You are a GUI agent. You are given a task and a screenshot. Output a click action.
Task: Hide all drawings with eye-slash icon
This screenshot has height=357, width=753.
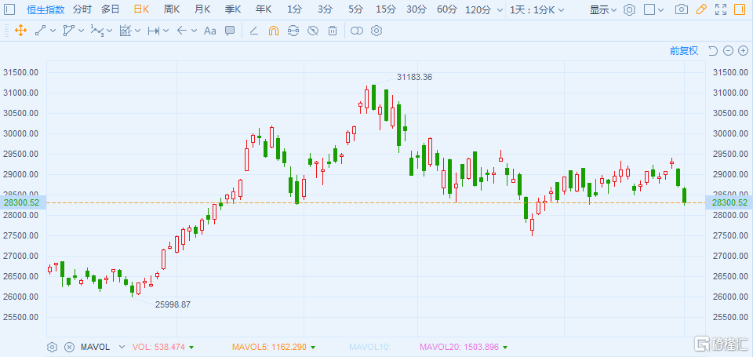click(313, 31)
